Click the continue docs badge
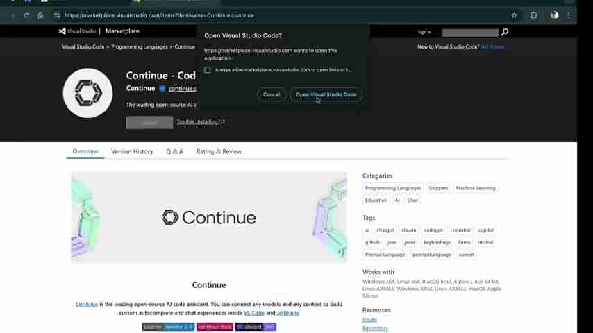 (215, 327)
